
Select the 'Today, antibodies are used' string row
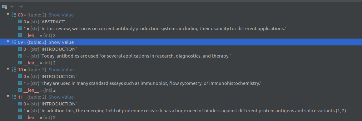[181, 56]
